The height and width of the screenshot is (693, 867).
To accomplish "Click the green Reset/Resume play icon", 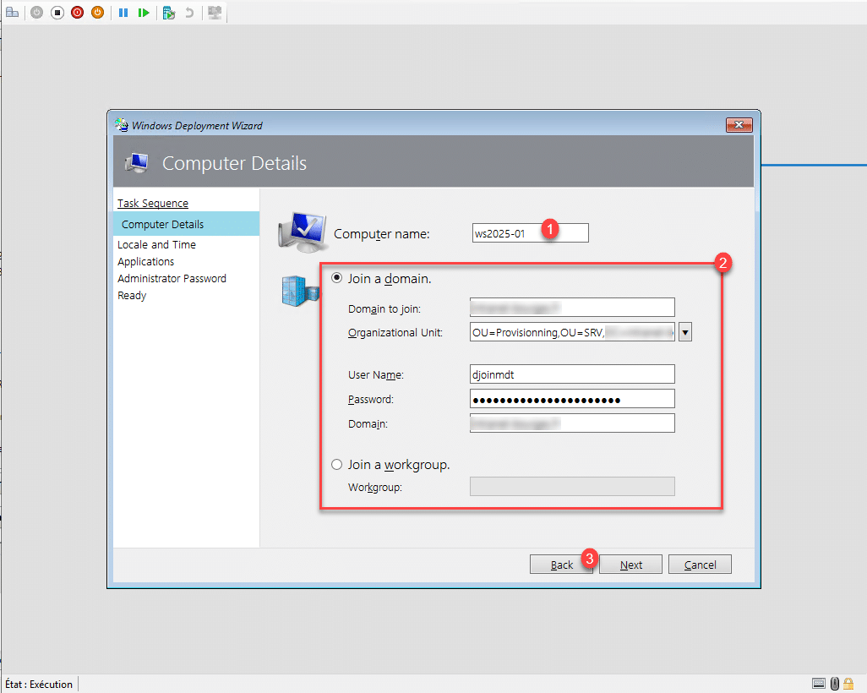I will [x=144, y=13].
